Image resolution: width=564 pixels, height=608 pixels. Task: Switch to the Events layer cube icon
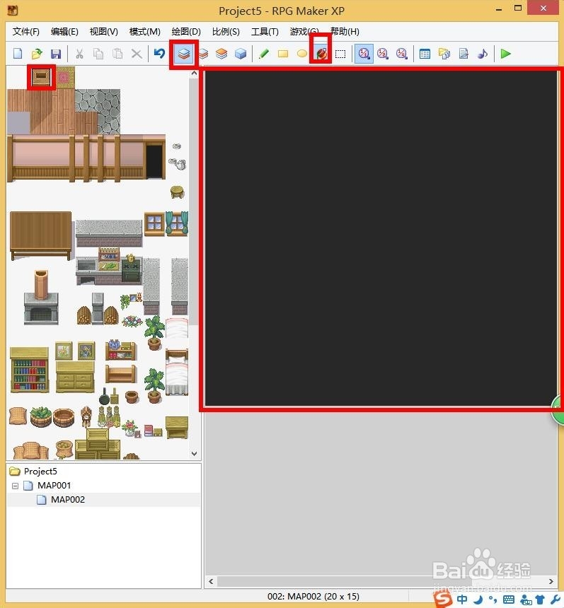coord(241,54)
